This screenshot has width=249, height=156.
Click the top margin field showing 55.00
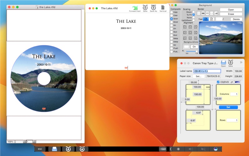click(x=194, y=82)
